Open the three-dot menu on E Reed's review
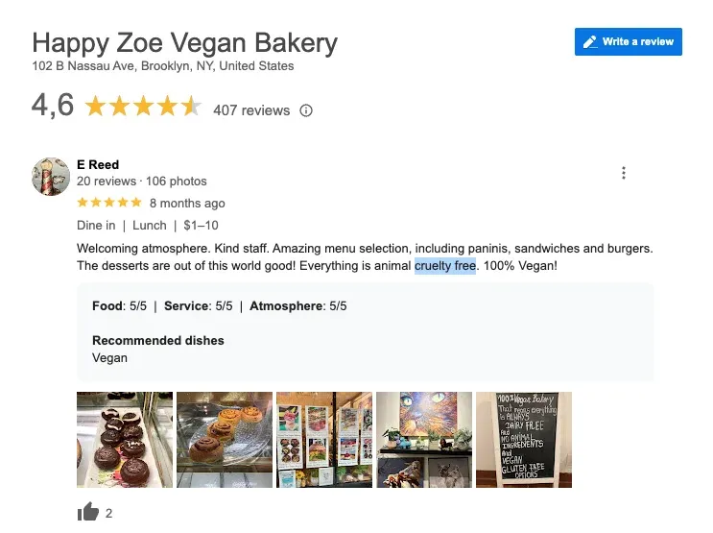The width and height of the screenshot is (713, 533). point(624,173)
